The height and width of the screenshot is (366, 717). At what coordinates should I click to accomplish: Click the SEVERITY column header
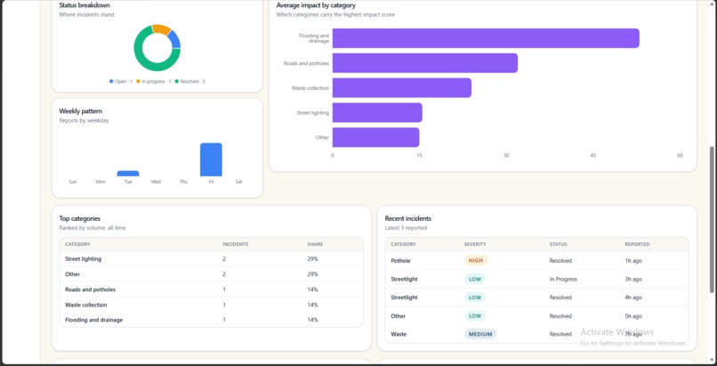(475, 244)
